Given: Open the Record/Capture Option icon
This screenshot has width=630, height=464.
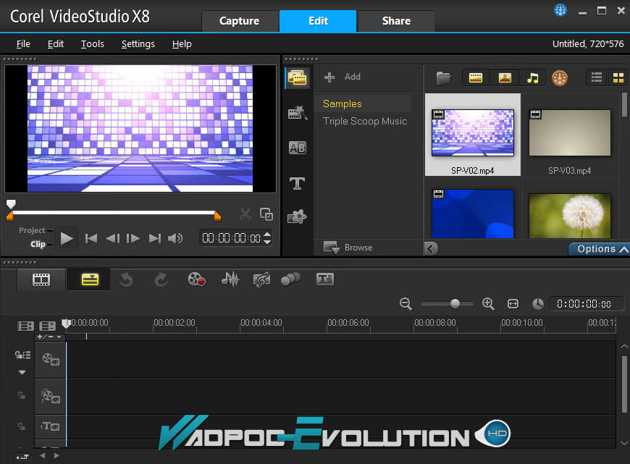Looking at the screenshot, I should coord(196,279).
